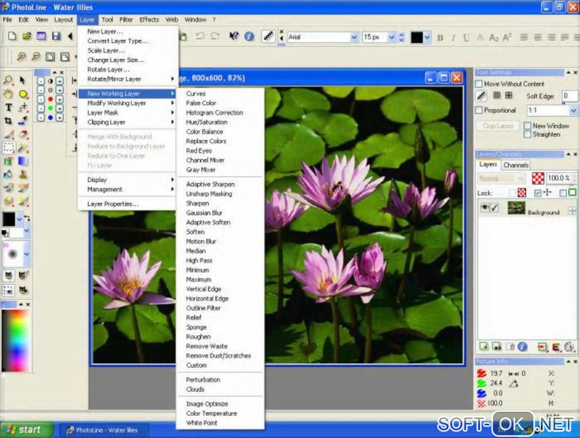Click the 100.0 % opacity field

click(558, 178)
